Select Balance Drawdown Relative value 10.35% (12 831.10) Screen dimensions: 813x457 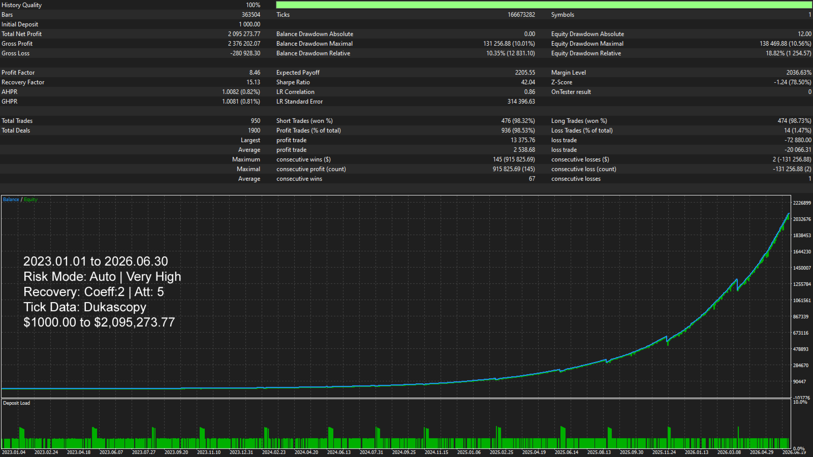pyautogui.click(x=511, y=53)
